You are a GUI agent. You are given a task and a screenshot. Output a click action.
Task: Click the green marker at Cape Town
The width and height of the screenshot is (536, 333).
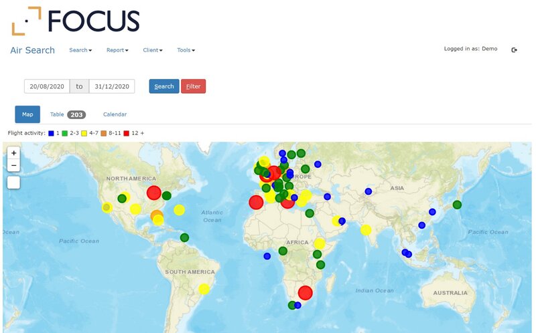click(x=292, y=305)
